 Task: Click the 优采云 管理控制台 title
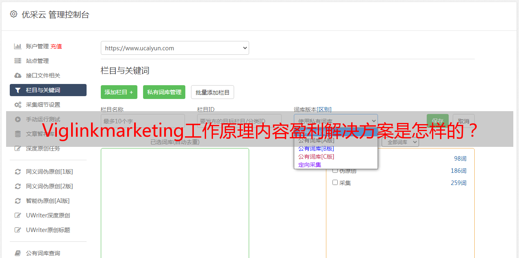coord(55,15)
